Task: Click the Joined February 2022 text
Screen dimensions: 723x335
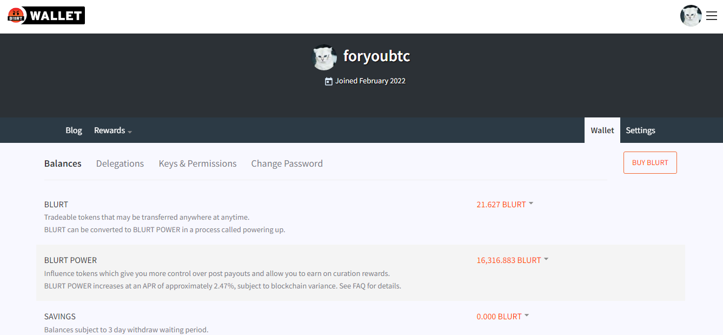Action: click(x=370, y=81)
